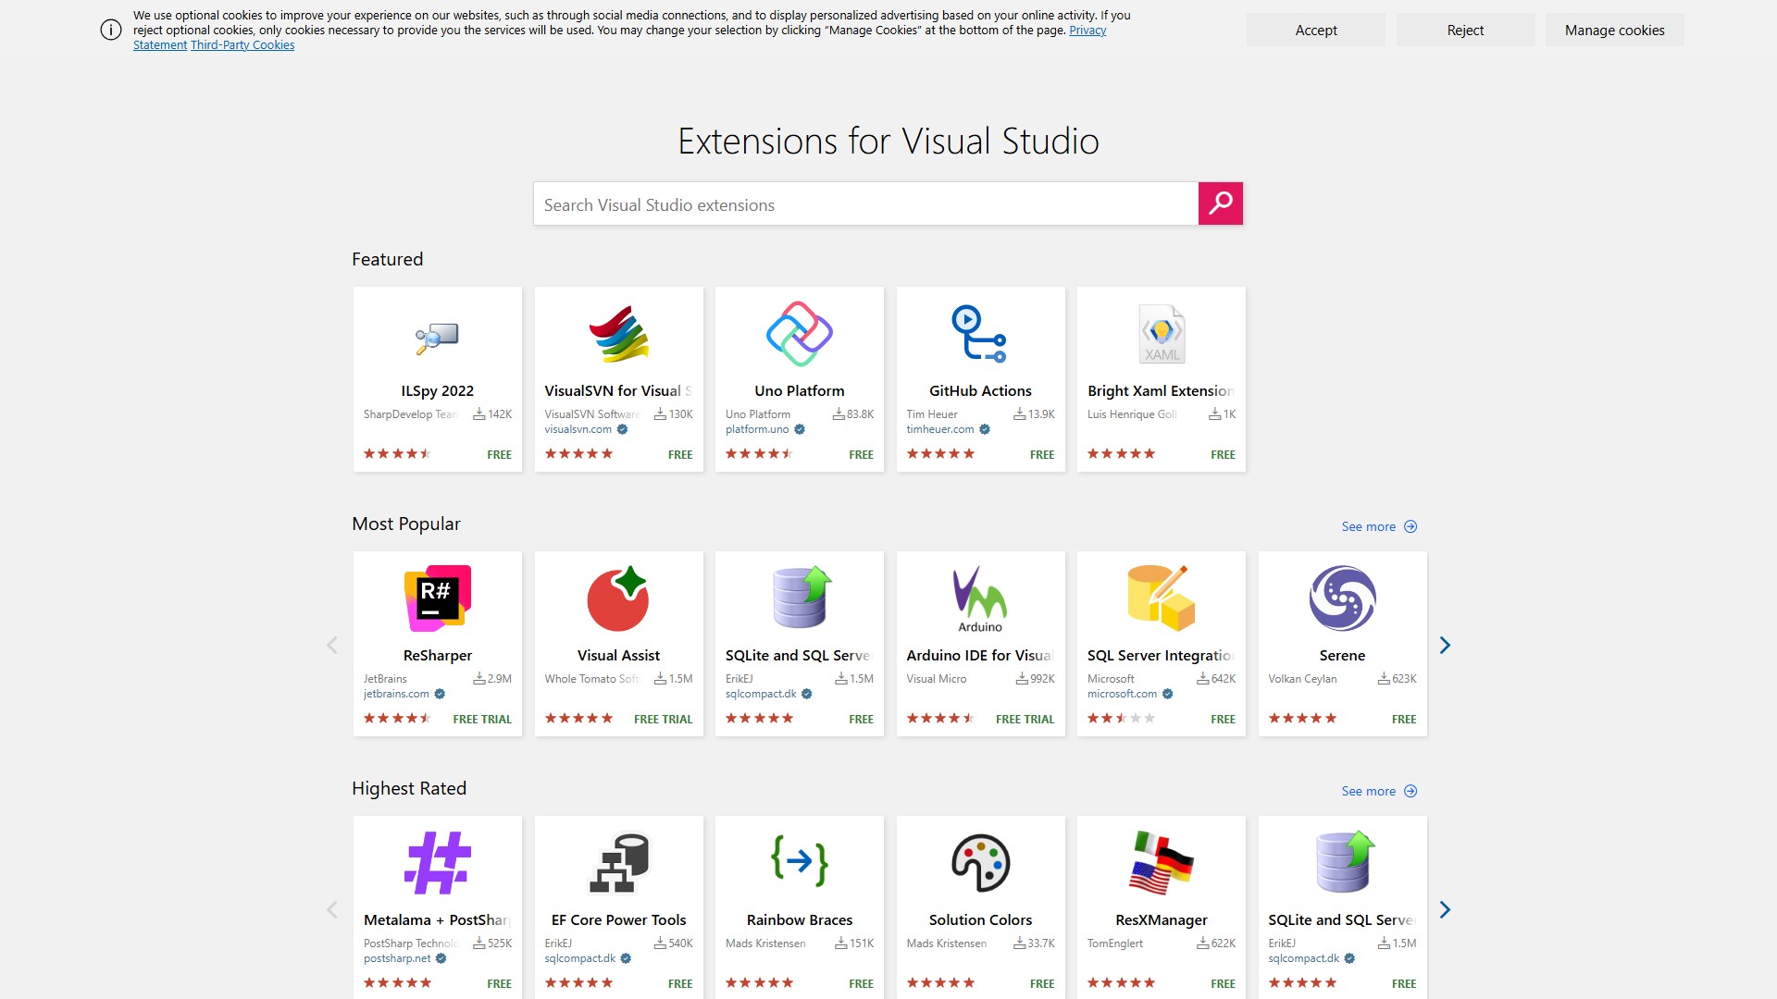The width and height of the screenshot is (1777, 999).
Task: Open See more for Most Popular
Action: tap(1378, 526)
